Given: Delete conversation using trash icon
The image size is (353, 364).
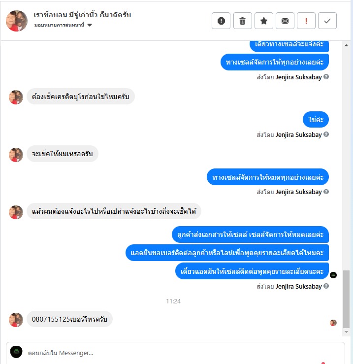Looking at the screenshot, I should point(243,21).
